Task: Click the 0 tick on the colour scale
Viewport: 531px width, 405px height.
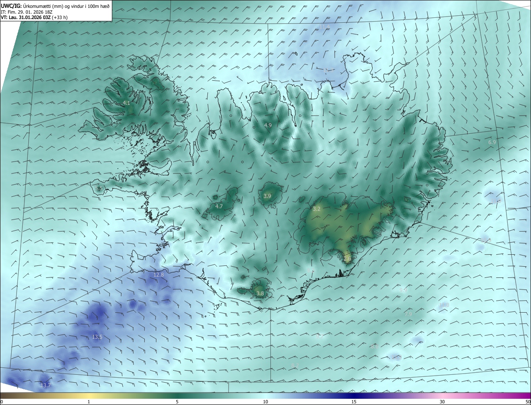Action: tap(2, 402)
